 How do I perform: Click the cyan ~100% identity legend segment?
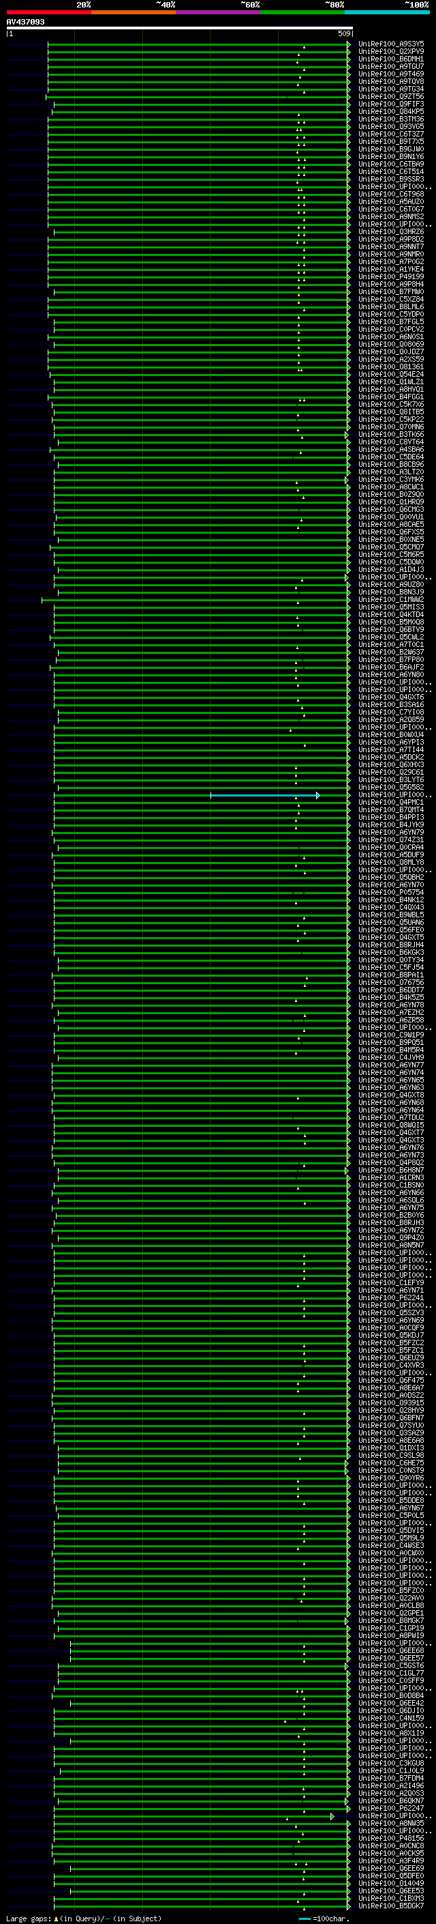click(387, 12)
